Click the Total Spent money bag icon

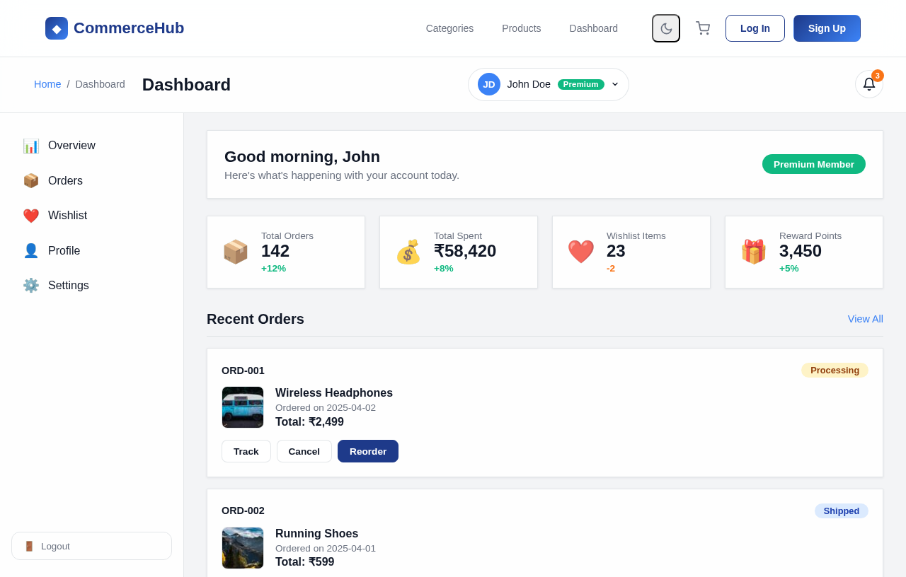[408, 252]
